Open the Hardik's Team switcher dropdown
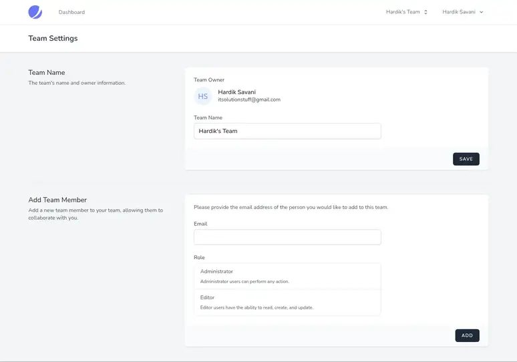Image resolution: width=517 pixels, height=362 pixels. (407, 12)
